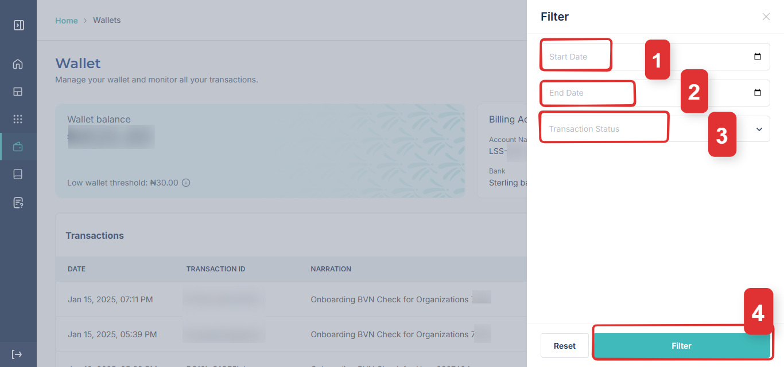The width and height of the screenshot is (784, 367).
Task: Click the logout icon in sidebar
Action: [17, 354]
